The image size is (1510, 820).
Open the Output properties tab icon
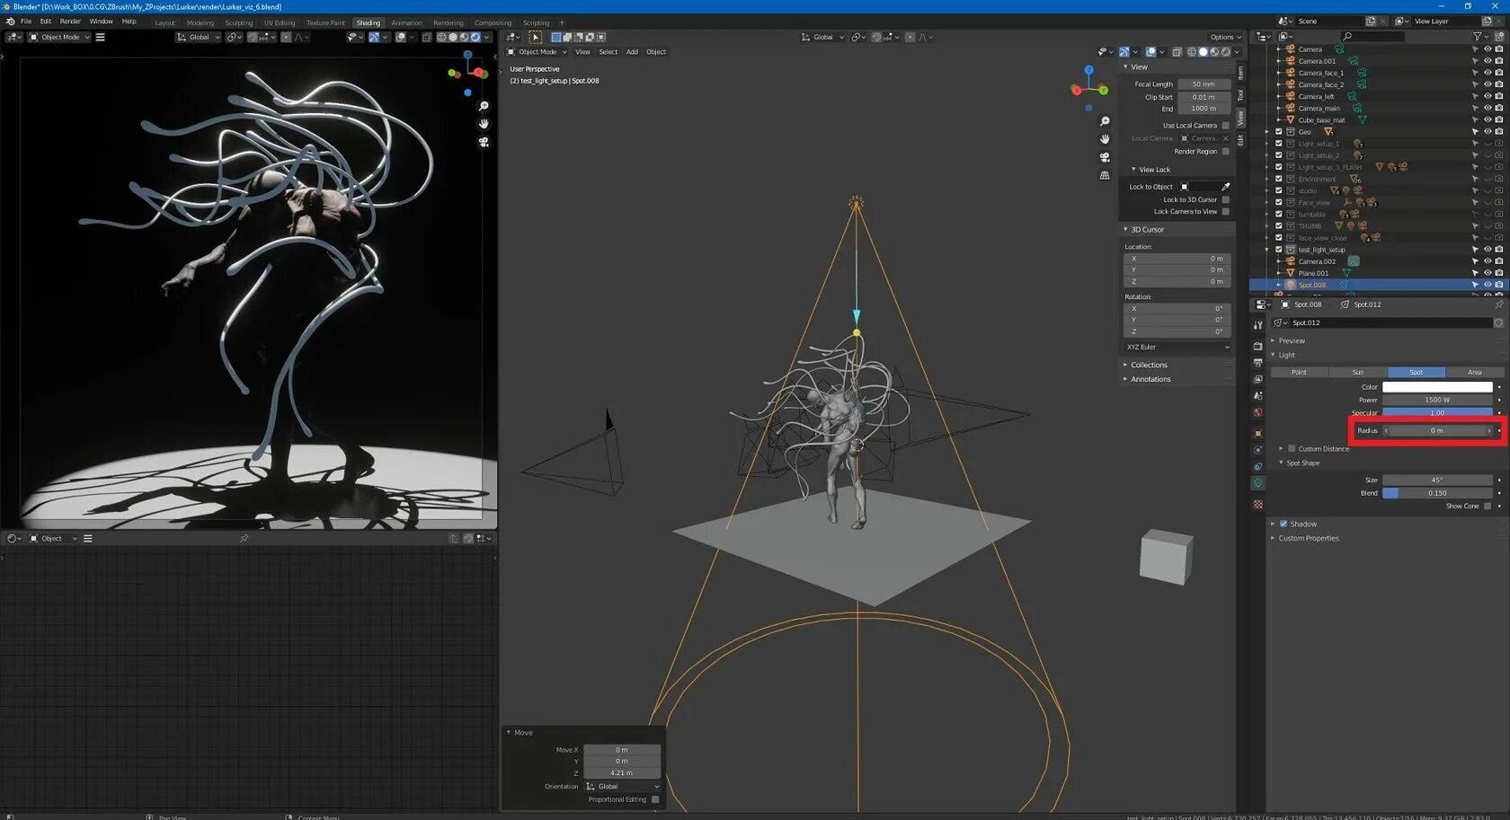click(1257, 363)
